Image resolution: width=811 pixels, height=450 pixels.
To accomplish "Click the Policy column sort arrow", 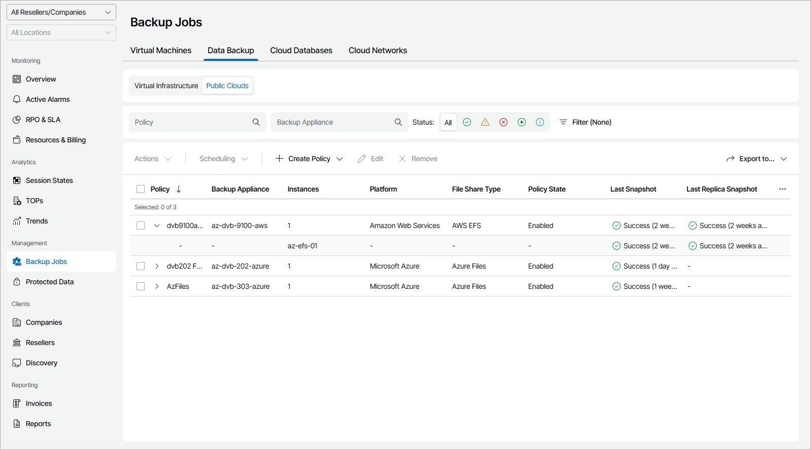I will click(x=179, y=189).
